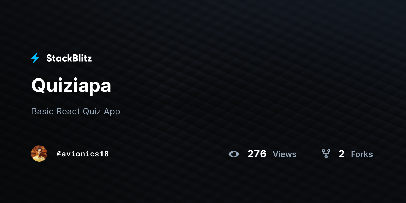
Task: Click the Stack part of the logo
Action: pyautogui.click(x=58, y=58)
